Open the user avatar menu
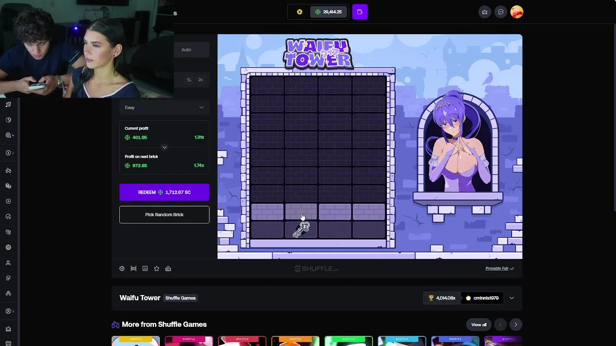616x346 pixels. point(517,12)
